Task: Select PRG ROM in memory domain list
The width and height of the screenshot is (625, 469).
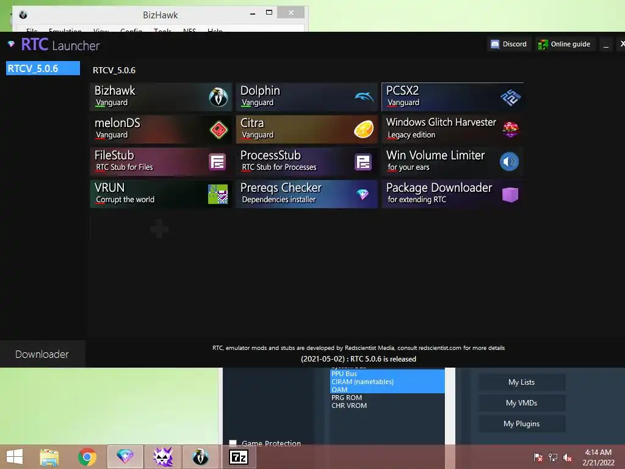Action: [x=388, y=398]
